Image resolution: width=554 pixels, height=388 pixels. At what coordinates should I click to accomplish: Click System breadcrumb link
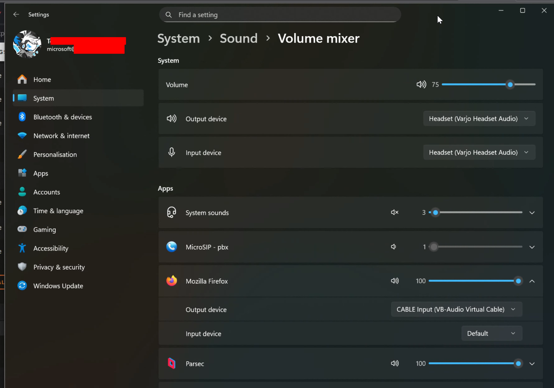tap(179, 39)
